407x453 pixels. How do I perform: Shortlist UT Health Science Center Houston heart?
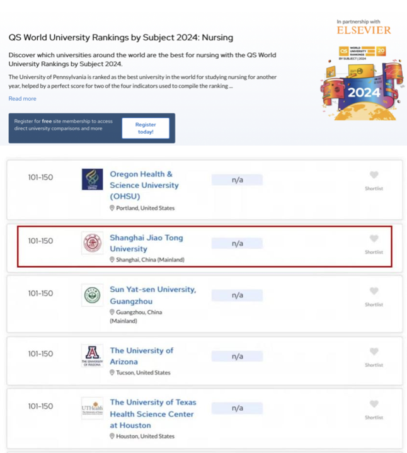point(374,404)
